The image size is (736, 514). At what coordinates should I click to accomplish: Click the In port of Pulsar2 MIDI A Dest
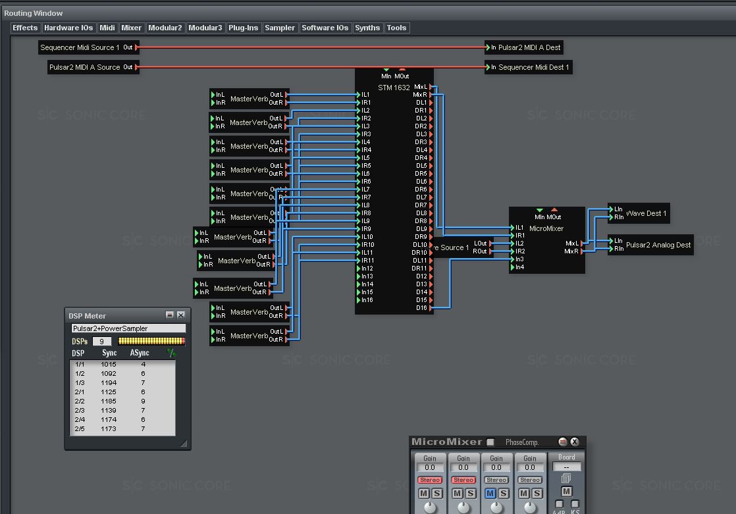click(x=488, y=47)
